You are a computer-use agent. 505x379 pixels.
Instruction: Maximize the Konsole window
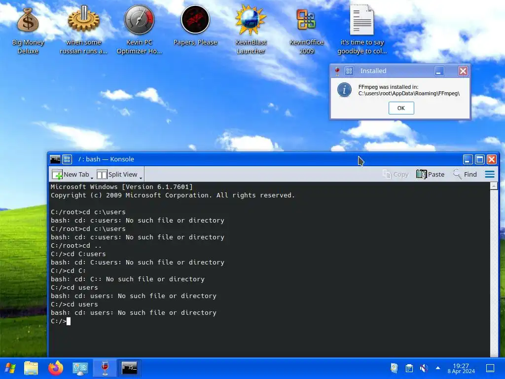click(480, 159)
